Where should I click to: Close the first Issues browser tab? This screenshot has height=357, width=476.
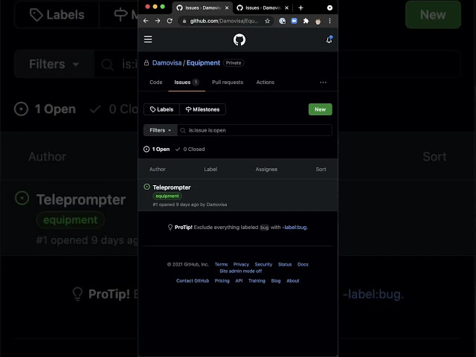click(227, 8)
